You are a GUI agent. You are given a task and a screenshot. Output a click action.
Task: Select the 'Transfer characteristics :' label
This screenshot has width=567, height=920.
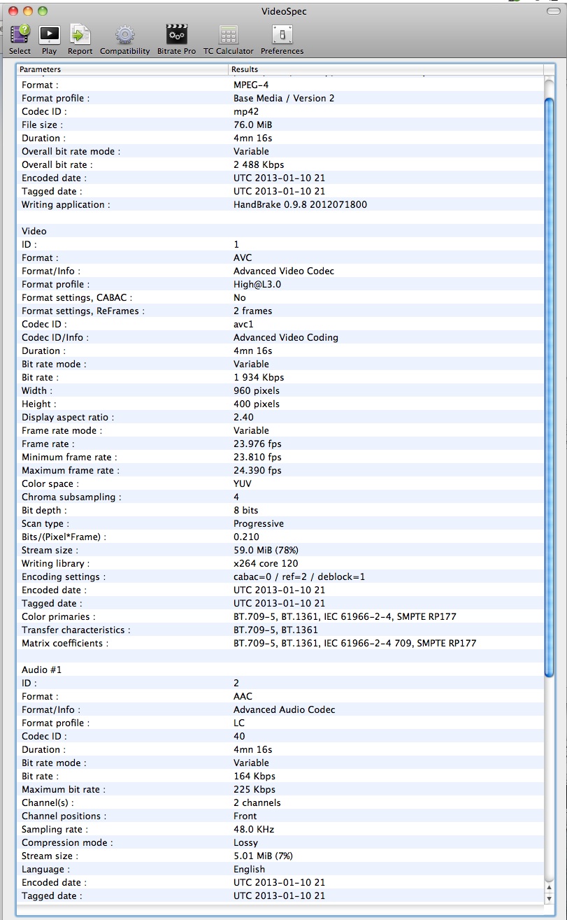(x=76, y=630)
